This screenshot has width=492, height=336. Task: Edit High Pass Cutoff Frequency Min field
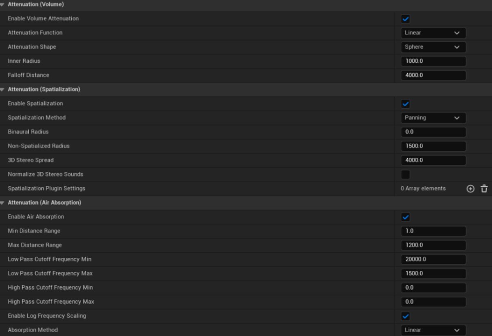coord(433,288)
